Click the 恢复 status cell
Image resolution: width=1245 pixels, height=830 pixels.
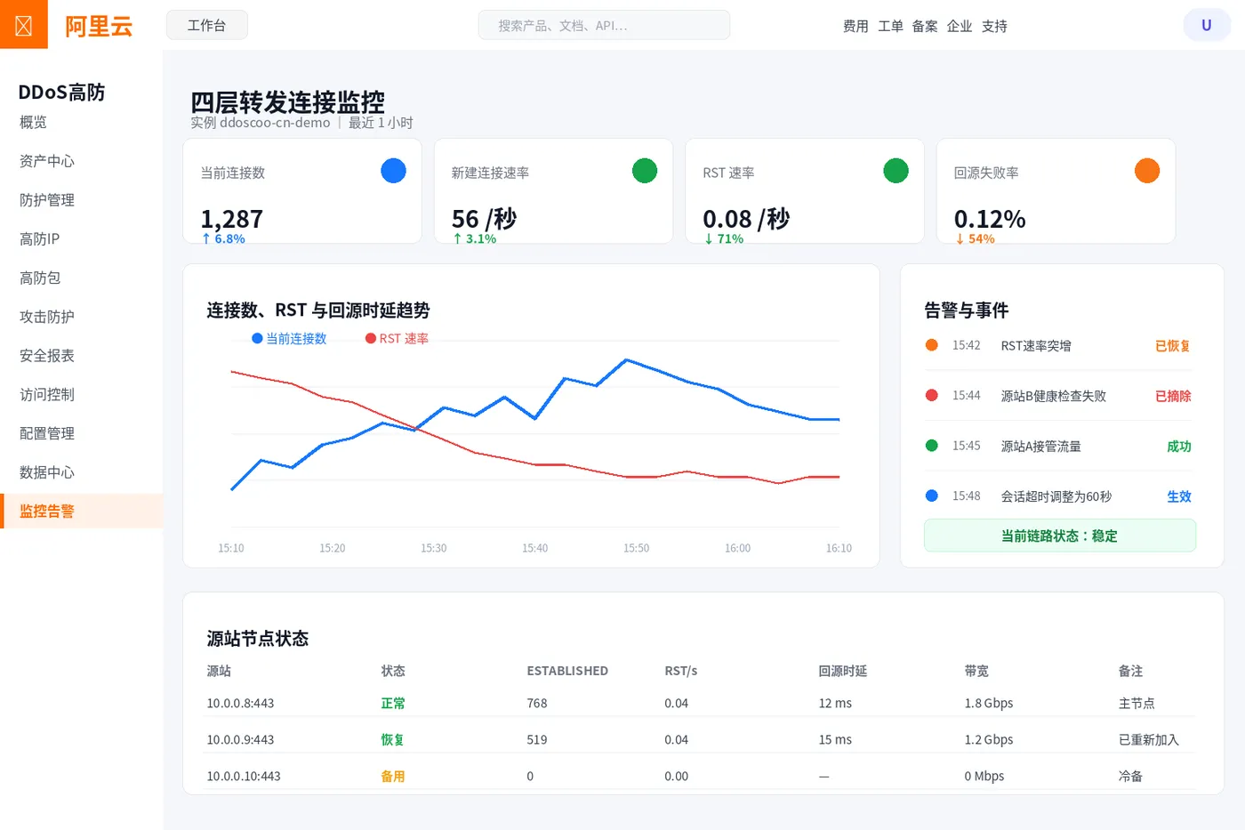coord(393,739)
